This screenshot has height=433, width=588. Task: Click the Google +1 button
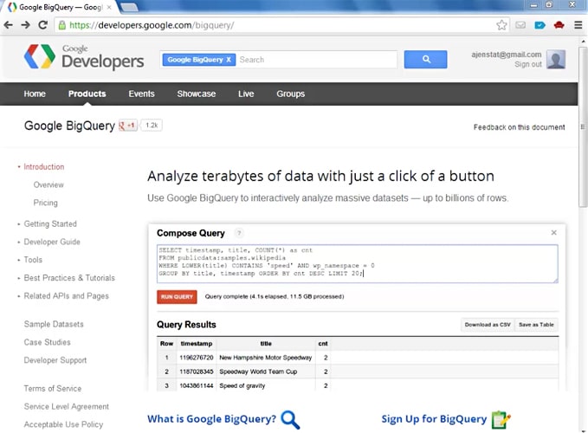[x=128, y=126]
